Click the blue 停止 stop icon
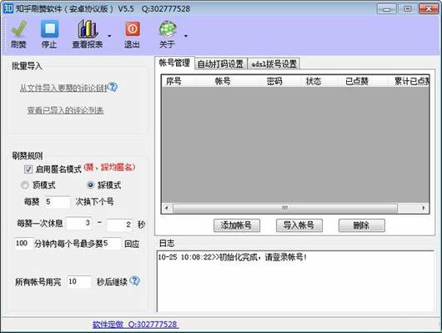Screen dimensions: 442x333 click(49, 29)
